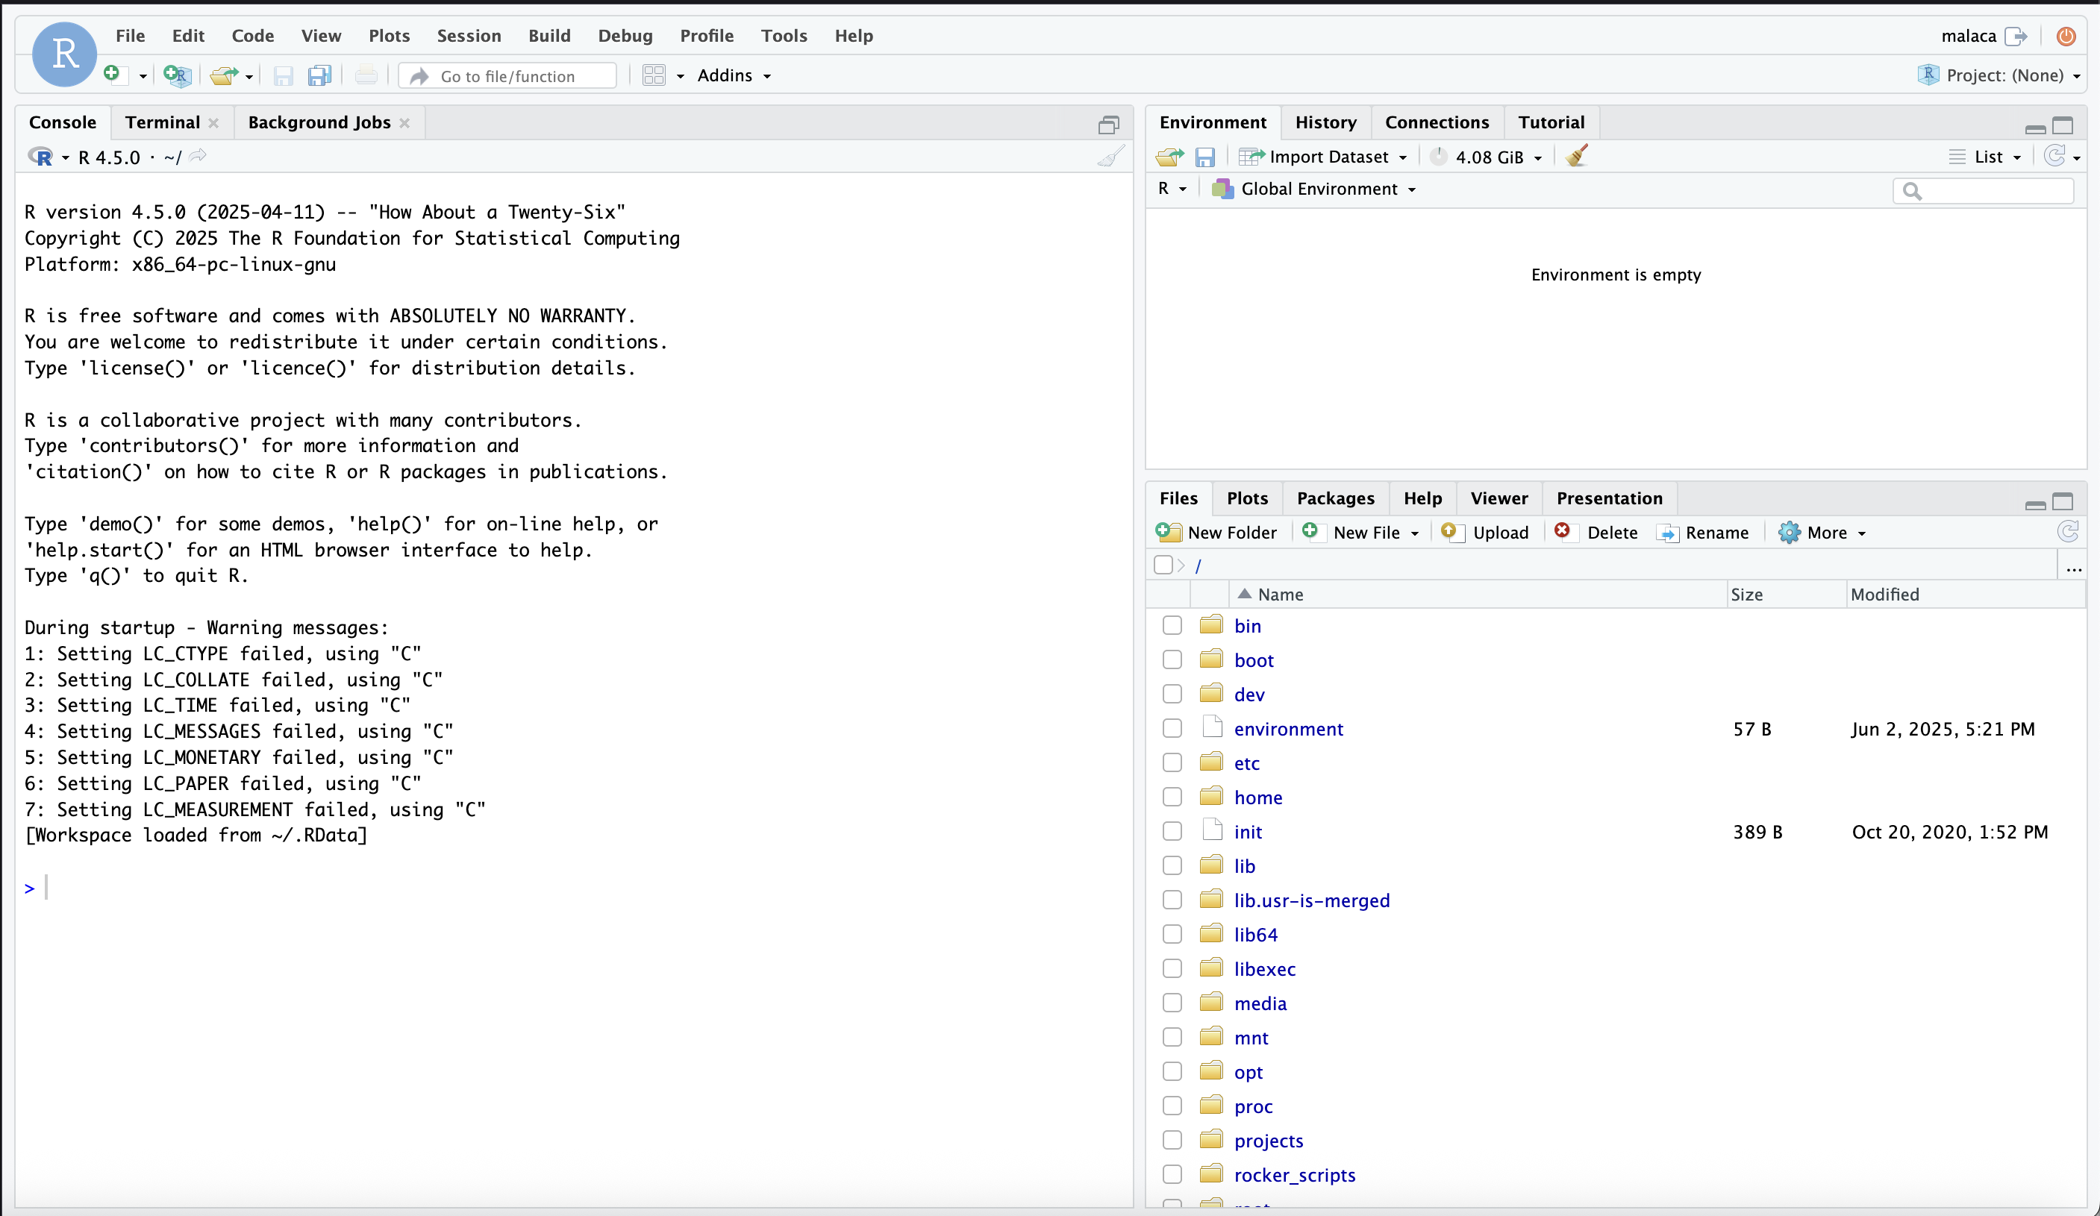Screen dimensions: 2100x1216
Task: Check the checkbox next to the bin folder
Action: pyautogui.click(x=1171, y=624)
